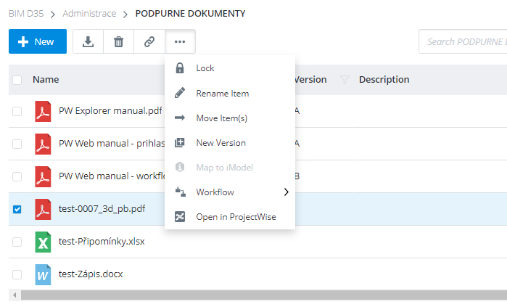Click New Version menu option
This screenshot has height=307, width=507.
[220, 143]
